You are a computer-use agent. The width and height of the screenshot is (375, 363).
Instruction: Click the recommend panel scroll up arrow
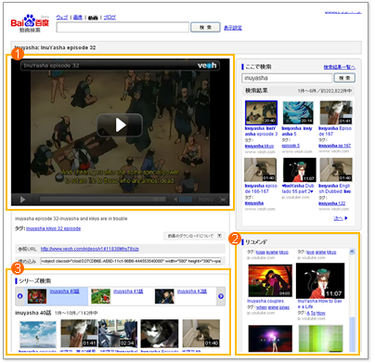point(352,252)
